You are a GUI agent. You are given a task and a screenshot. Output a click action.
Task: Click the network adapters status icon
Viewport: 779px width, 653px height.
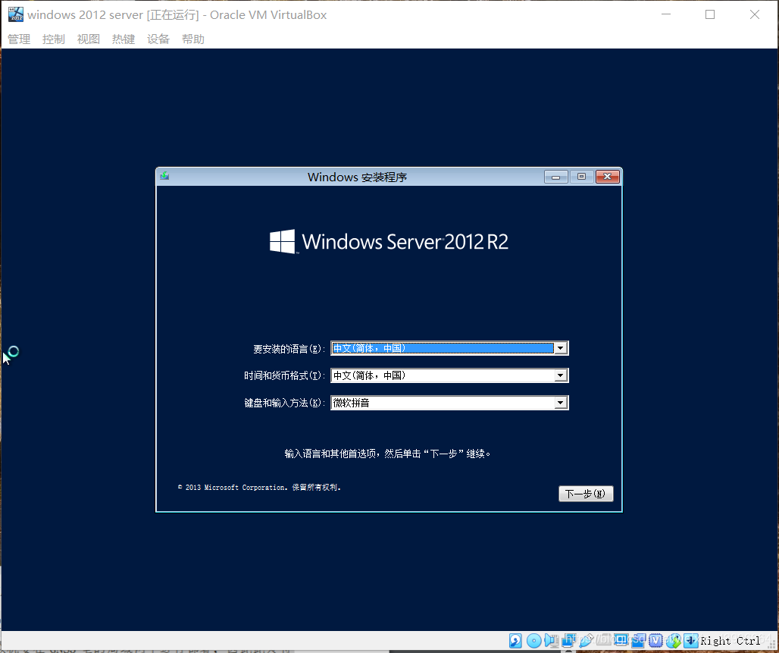coord(568,641)
